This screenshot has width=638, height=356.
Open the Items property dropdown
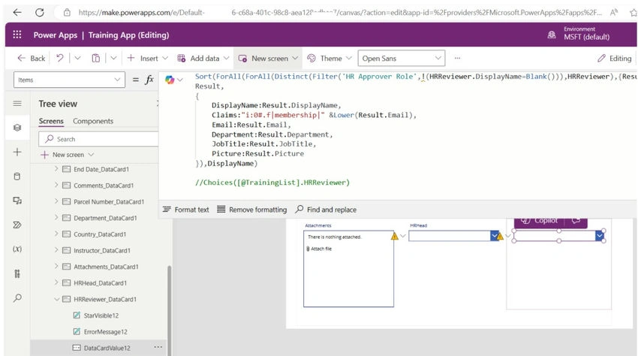[69, 80]
